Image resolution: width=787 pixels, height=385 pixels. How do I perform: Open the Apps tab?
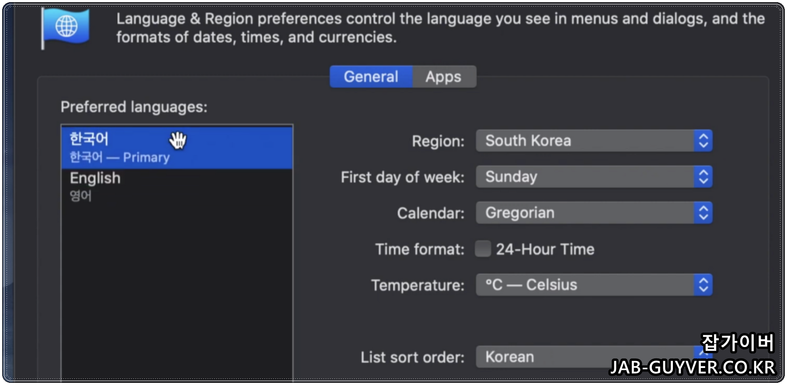tap(444, 77)
